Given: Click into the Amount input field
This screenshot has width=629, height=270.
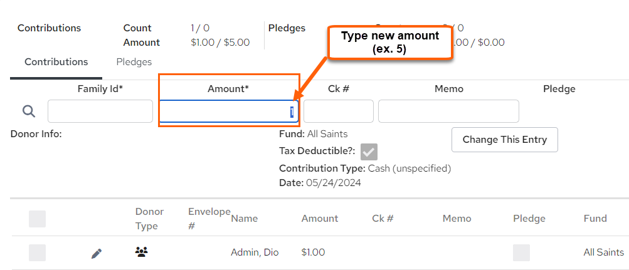Looking at the screenshot, I should click(229, 111).
